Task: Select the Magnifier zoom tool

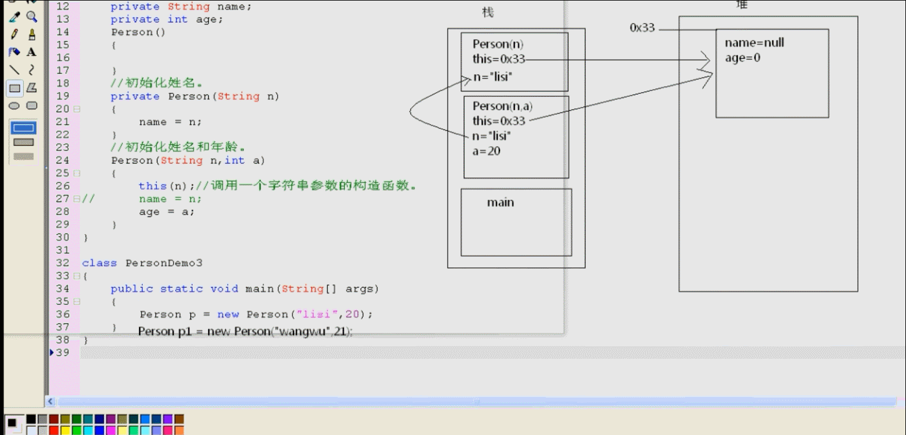Action: 32,17
